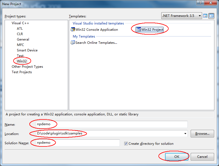
Task: Close the New Project dialog
Action: tap(211, 3)
